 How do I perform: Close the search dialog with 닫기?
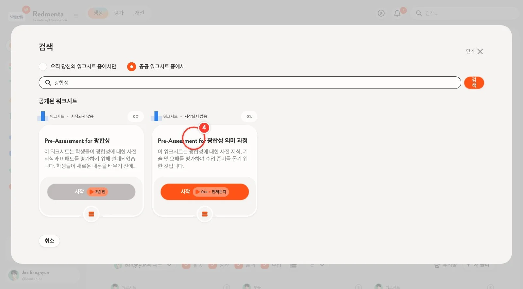(x=474, y=52)
